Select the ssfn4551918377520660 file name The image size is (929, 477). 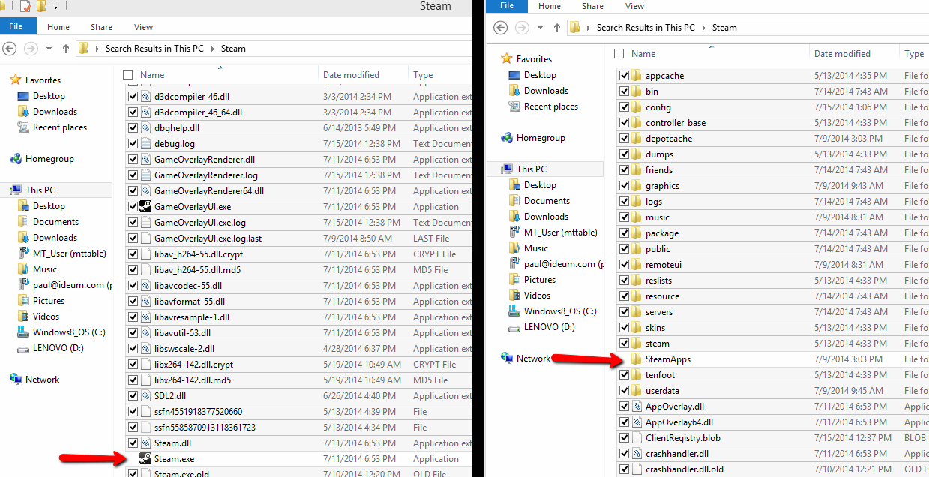pos(198,411)
